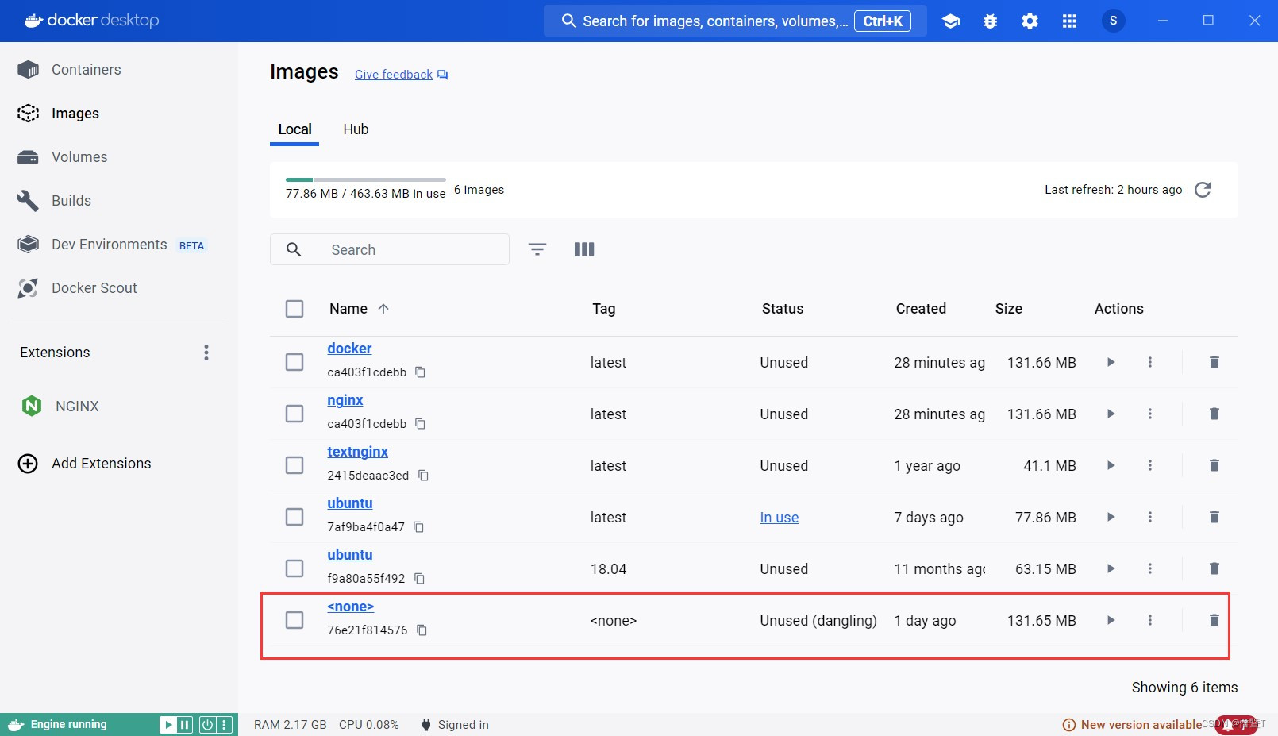Select the textnginx image checkbox
1278x736 pixels.
[x=294, y=465]
